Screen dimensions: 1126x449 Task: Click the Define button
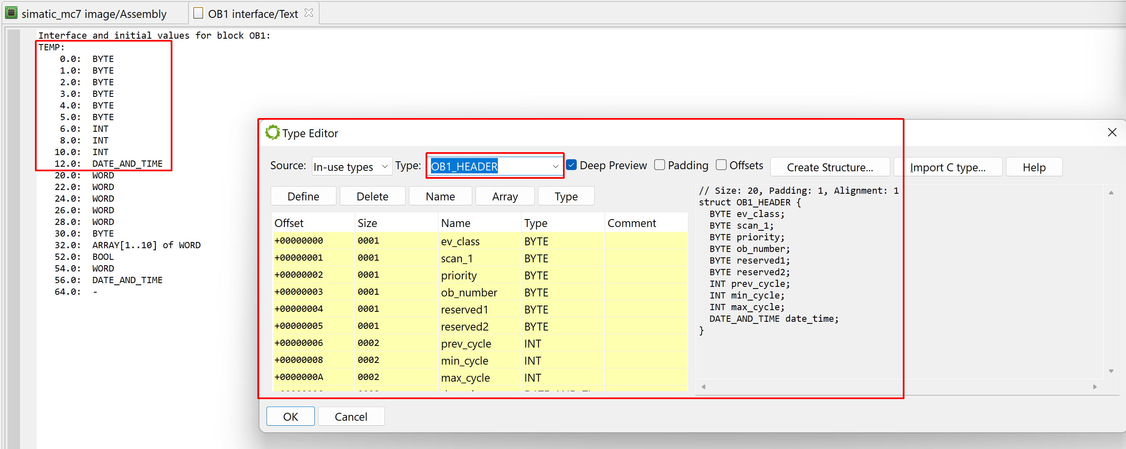point(303,196)
